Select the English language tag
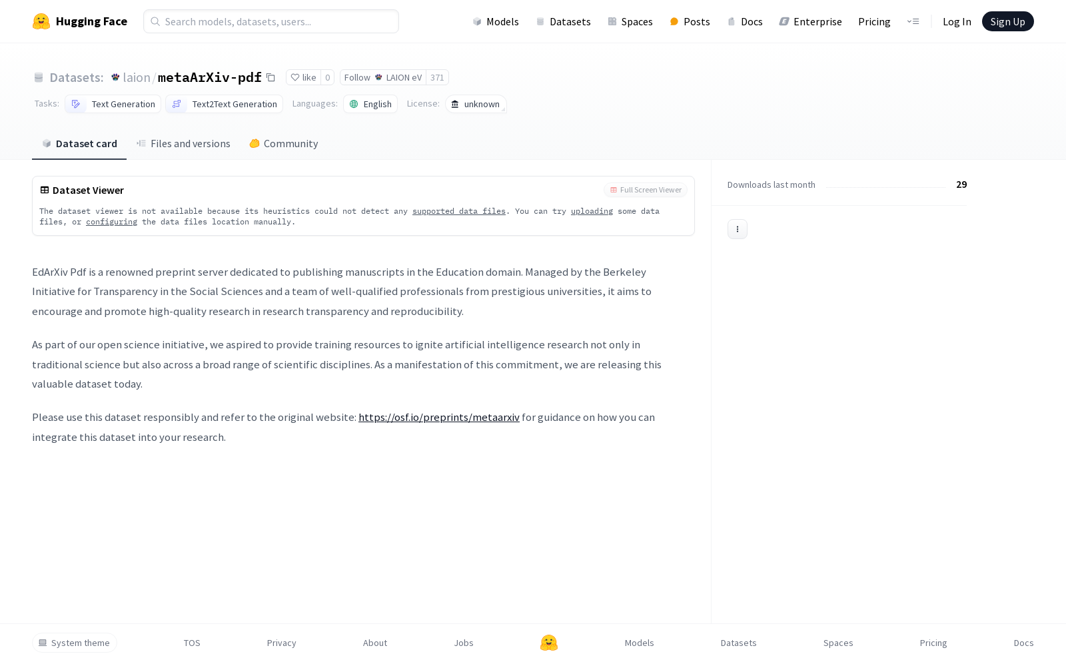1066x666 pixels. point(370,104)
